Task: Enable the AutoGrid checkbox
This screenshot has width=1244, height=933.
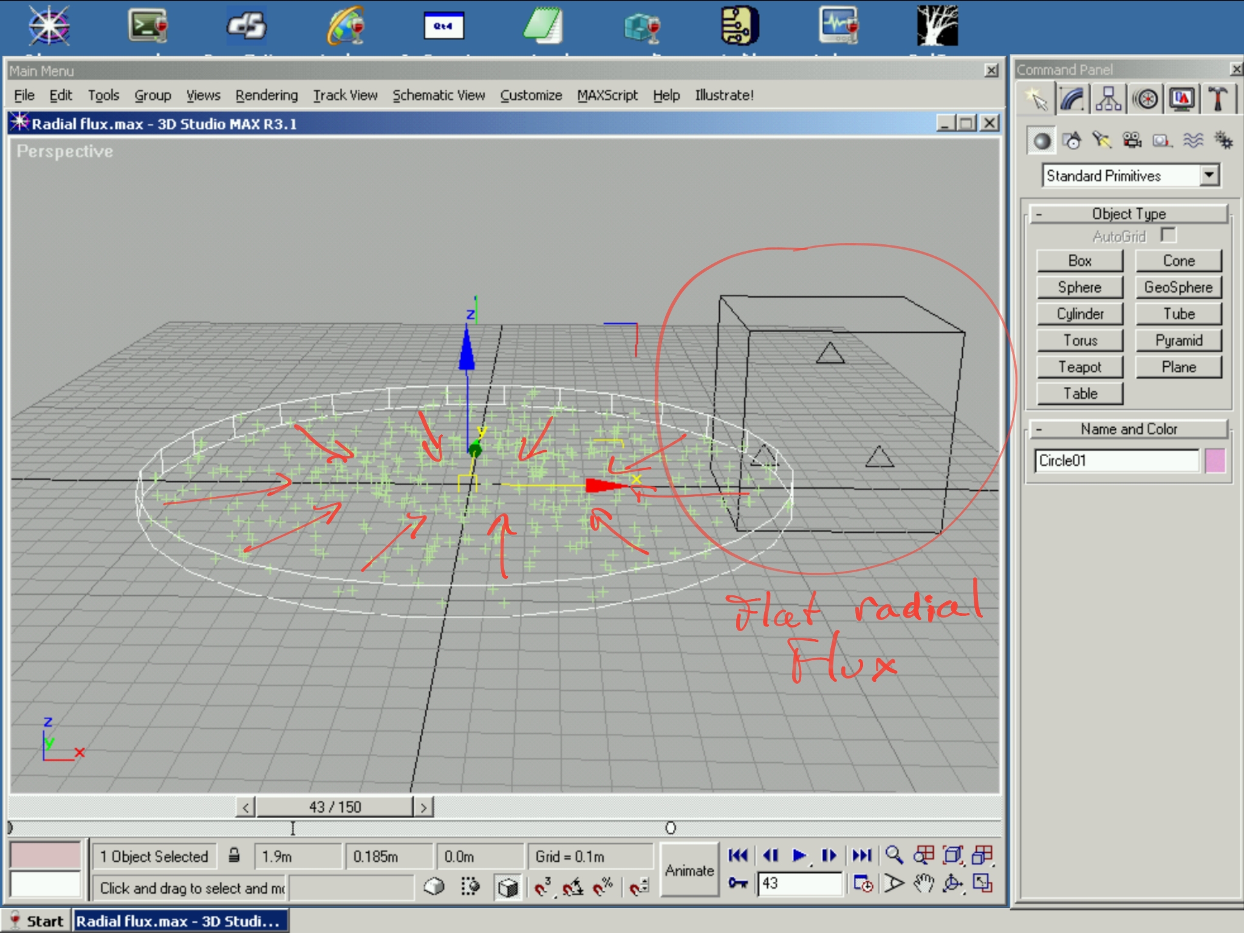Action: coord(1167,235)
